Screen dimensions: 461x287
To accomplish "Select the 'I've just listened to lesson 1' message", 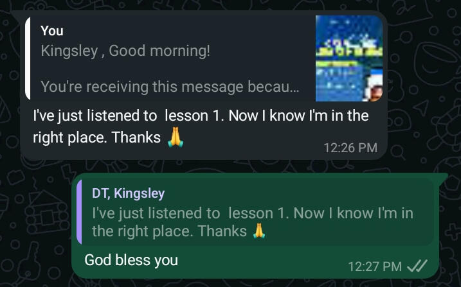I will pos(201,126).
